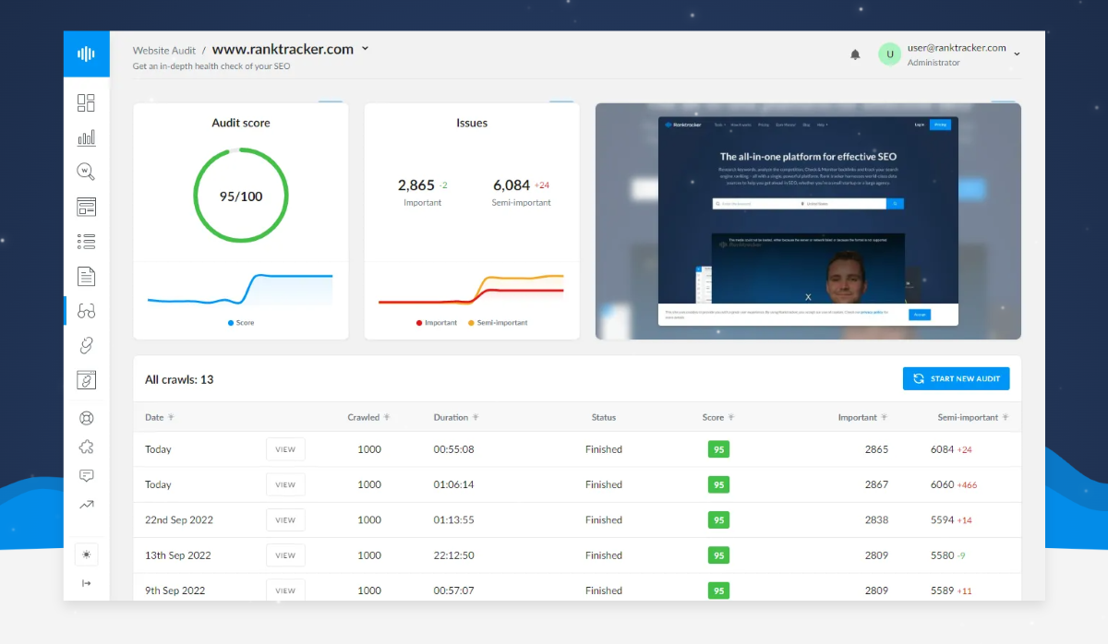This screenshot has height=644, width=1108.
Task: Click duration 22:12:50 cell
Action: 454,555
